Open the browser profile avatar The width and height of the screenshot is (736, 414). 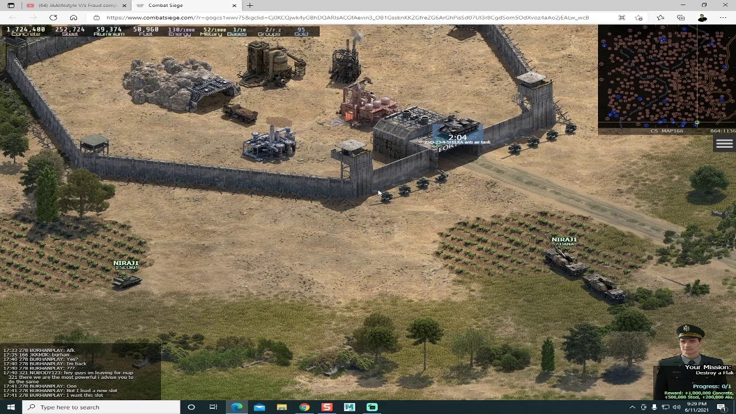tap(702, 17)
